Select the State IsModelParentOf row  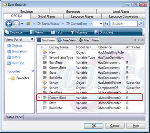point(91,103)
